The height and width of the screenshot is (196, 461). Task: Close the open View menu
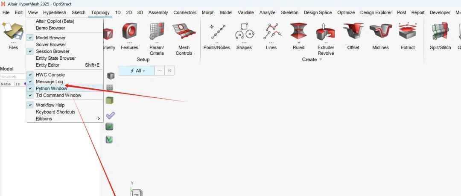click(x=33, y=13)
